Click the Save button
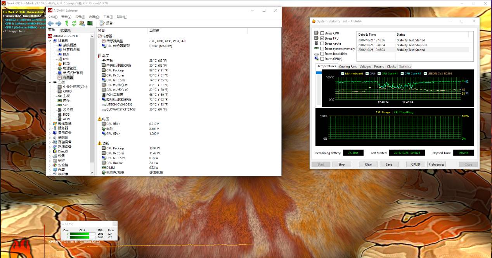The image size is (492, 258). pos(389,164)
